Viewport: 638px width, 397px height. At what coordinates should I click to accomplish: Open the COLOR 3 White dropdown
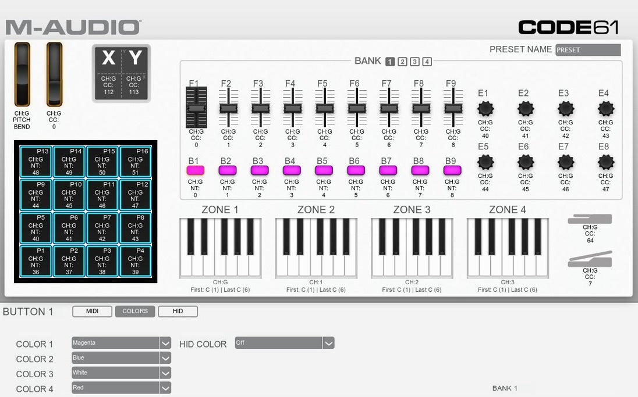pyautogui.click(x=121, y=373)
